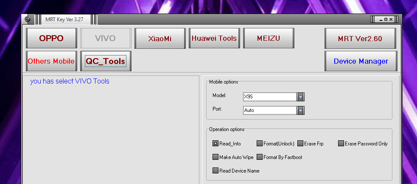417x184 pixels.
Task: Open the OPPO tools section
Action: pos(52,38)
